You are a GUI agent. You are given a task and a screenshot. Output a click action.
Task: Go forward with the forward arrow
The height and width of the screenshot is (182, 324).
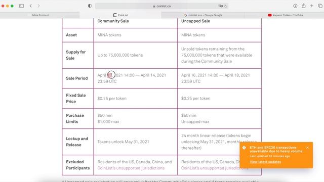pyautogui.click(x=38, y=6)
